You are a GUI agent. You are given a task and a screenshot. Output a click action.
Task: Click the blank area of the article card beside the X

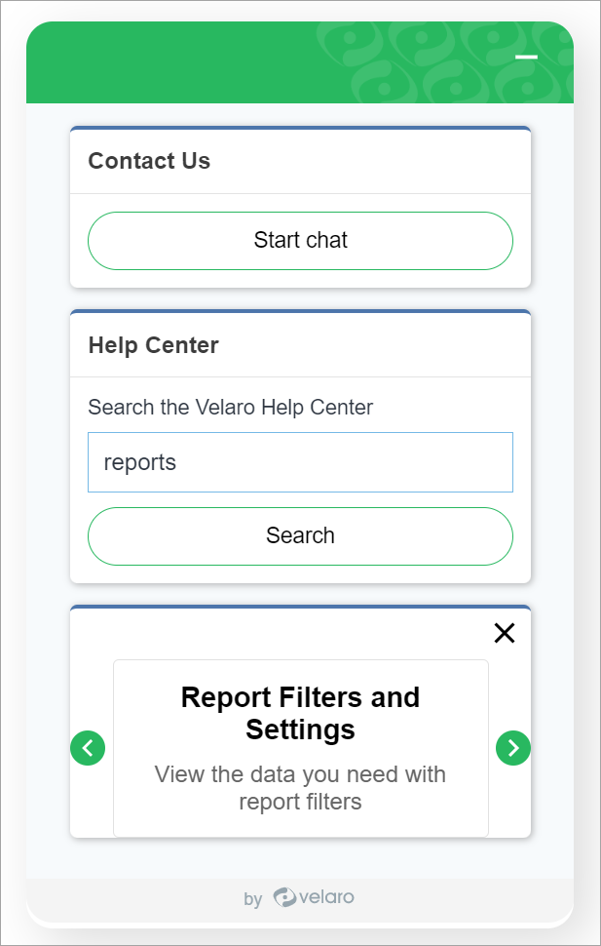[x=292, y=634]
